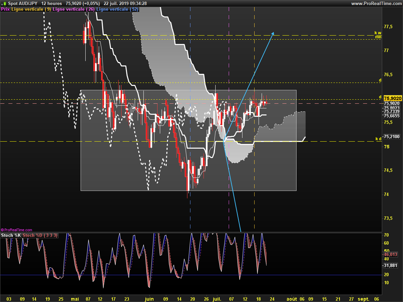The image size is (403, 302).
Task: Open the Ligne verticale (26) label
Action: click(x=74, y=9)
